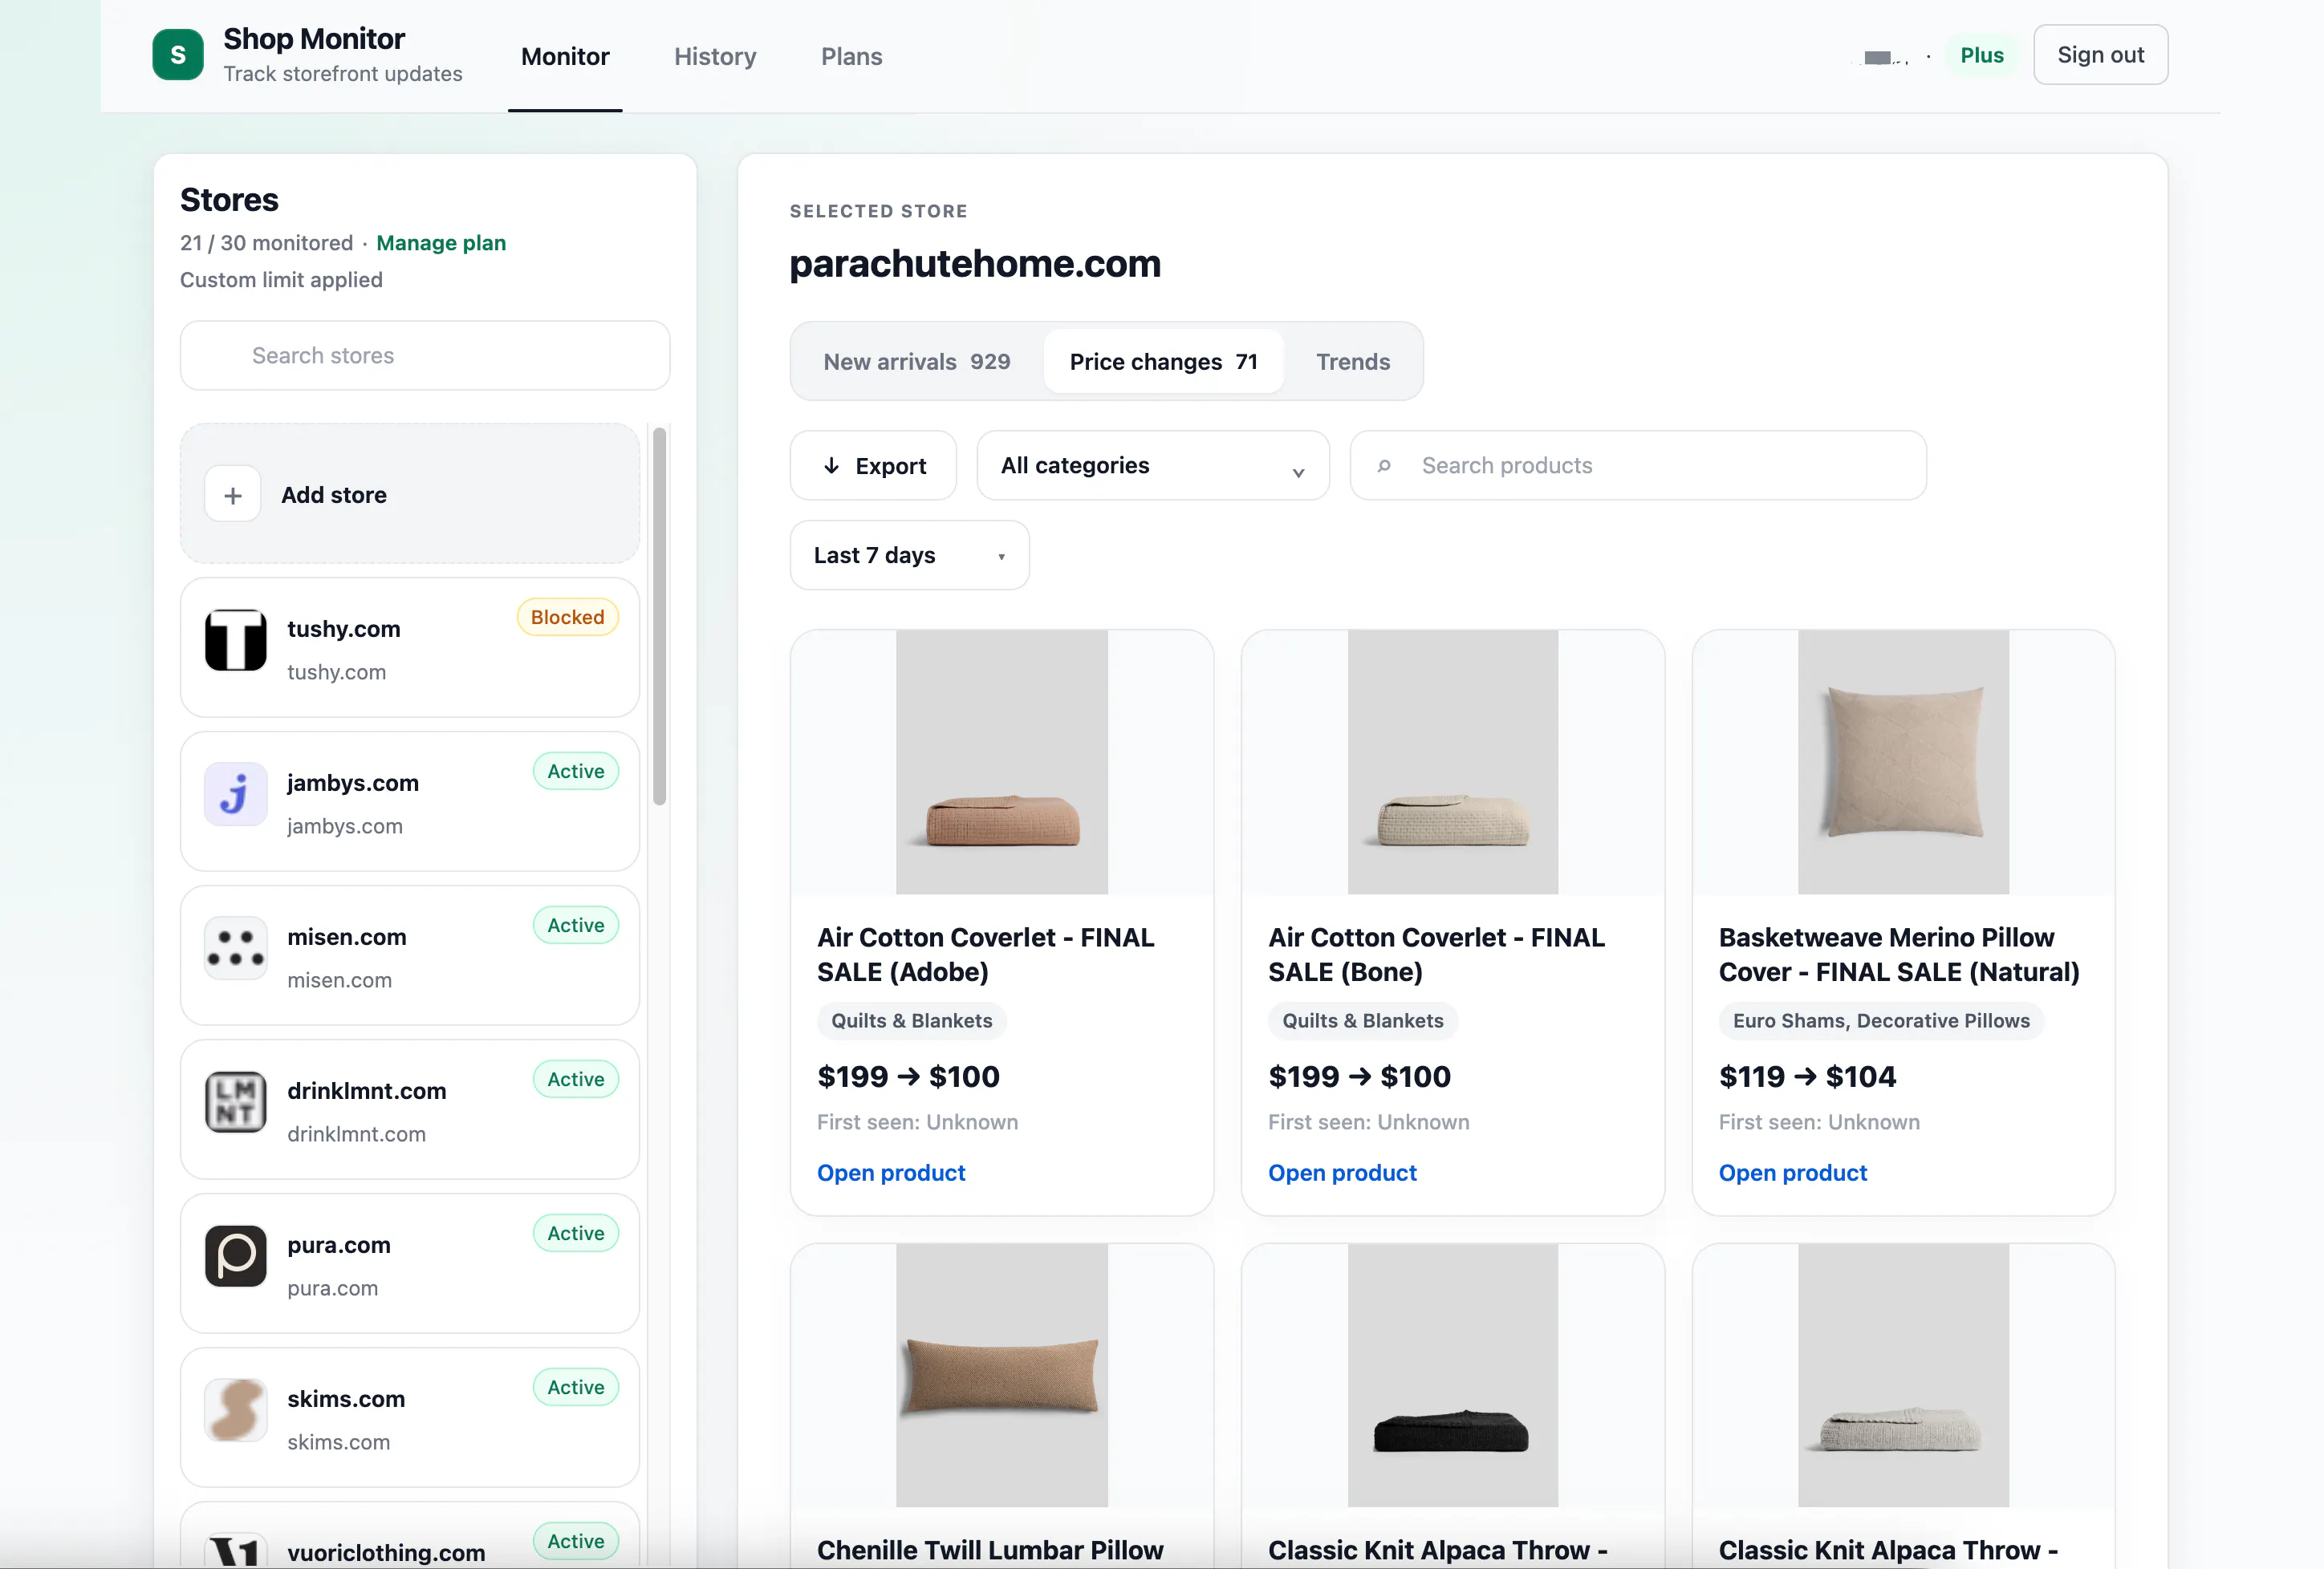
Task: Click the 21 / 30 monitored text
Action: pyautogui.click(x=266, y=243)
